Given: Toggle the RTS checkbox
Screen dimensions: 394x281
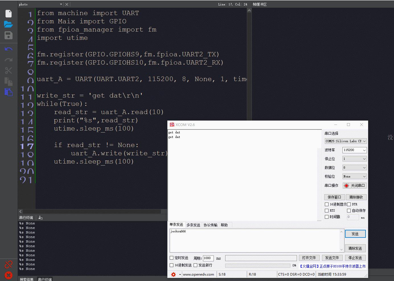Looking at the screenshot, I should 327,210.
